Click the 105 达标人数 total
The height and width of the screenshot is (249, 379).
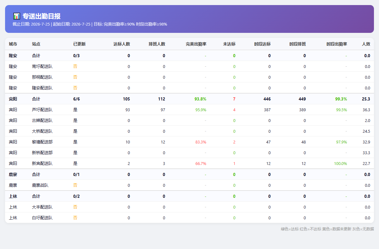[x=126, y=99]
